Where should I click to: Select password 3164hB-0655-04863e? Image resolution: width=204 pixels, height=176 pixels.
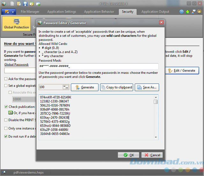(x=55, y=134)
